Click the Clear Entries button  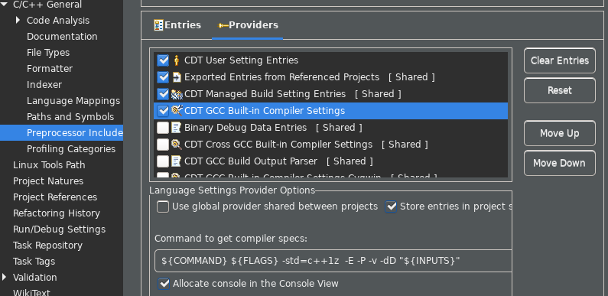point(560,60)
